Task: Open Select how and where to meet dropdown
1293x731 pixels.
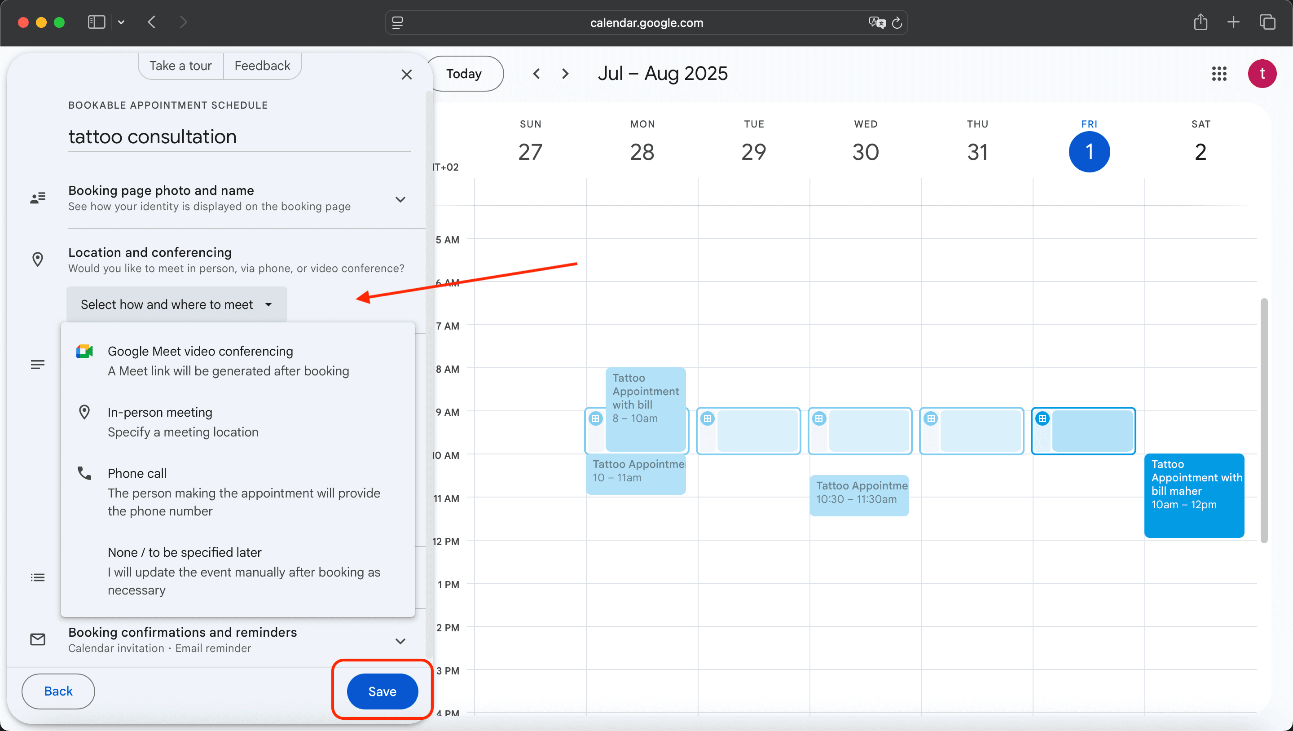Action: point(176,305)
